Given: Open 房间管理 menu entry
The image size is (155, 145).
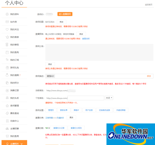Looking at the screenshot, I should click(14, 106).
